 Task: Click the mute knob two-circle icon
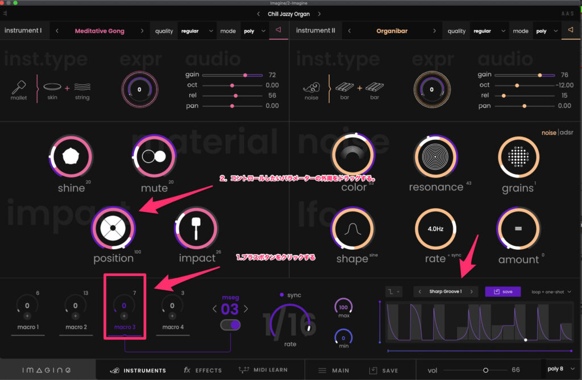pyautogui.click(x=153, y=156)
